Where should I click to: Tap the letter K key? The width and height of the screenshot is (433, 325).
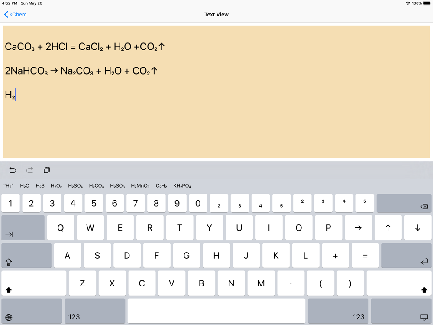click(x=275, y=255)
